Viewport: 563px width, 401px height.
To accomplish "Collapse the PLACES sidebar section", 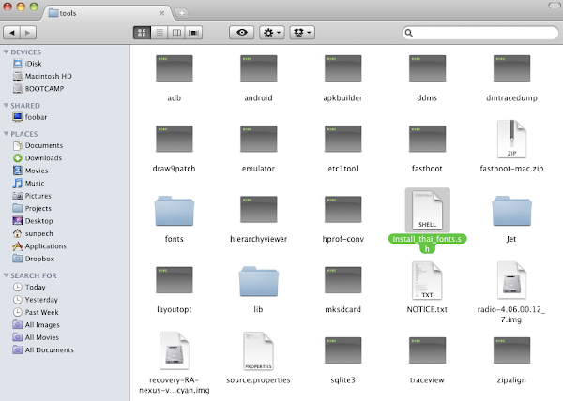I will [6, 134].
